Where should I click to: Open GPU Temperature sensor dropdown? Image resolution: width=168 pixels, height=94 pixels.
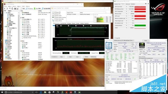tap(127, 11)
